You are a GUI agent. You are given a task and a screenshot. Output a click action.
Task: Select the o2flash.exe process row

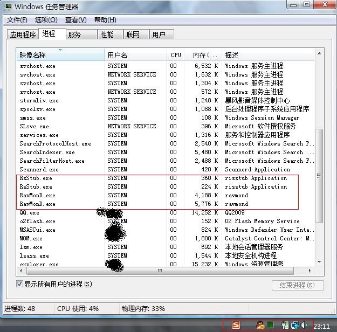click(166, 221)
